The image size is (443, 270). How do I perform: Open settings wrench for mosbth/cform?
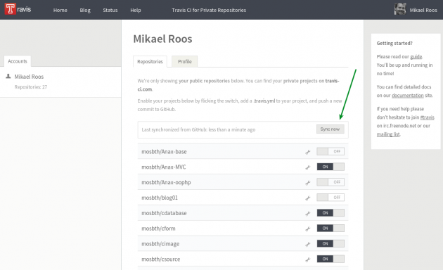tap(308, 229)
